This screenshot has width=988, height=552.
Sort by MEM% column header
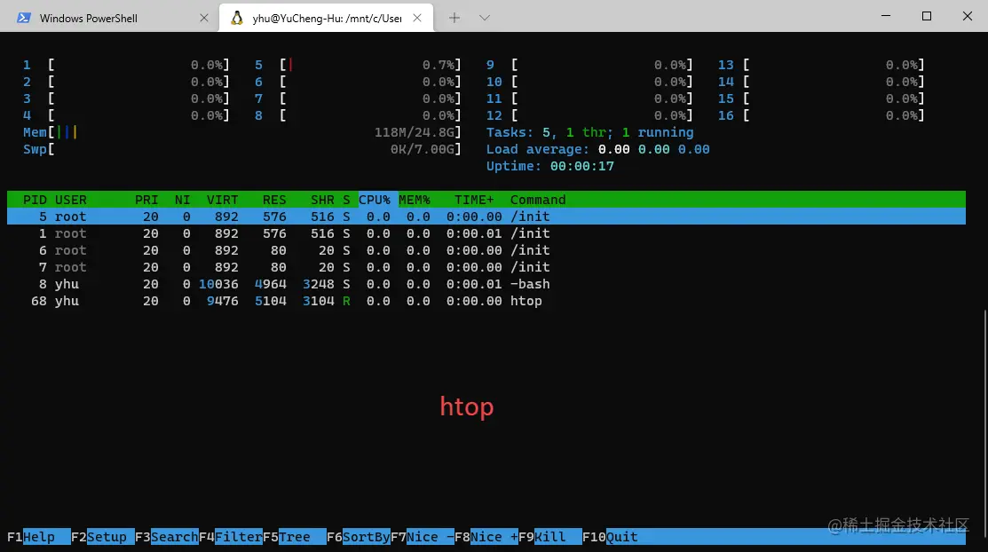(414, 200)
